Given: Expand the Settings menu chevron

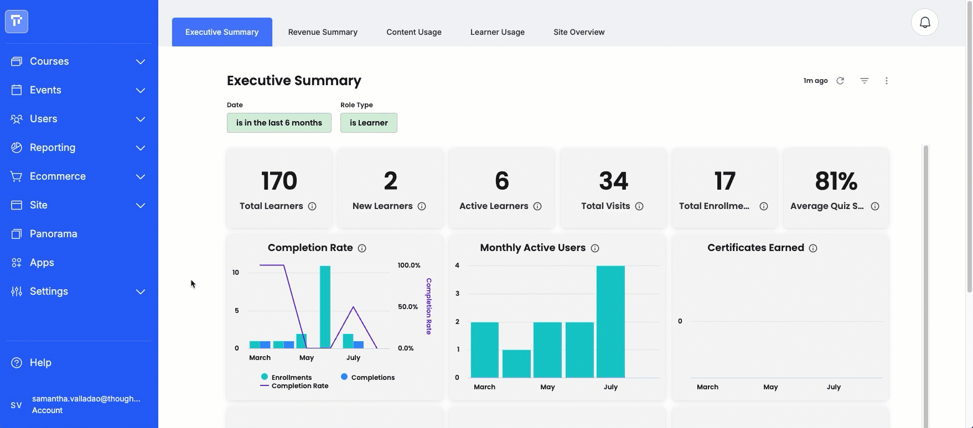Looking at the screenshot, I should 141,291.
